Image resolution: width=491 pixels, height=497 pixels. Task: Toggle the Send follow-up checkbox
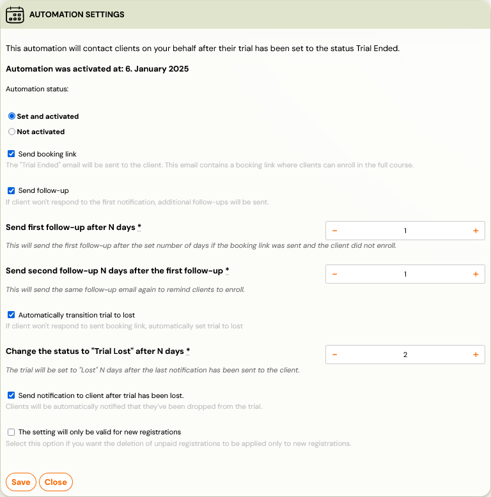tap(12, 190)
